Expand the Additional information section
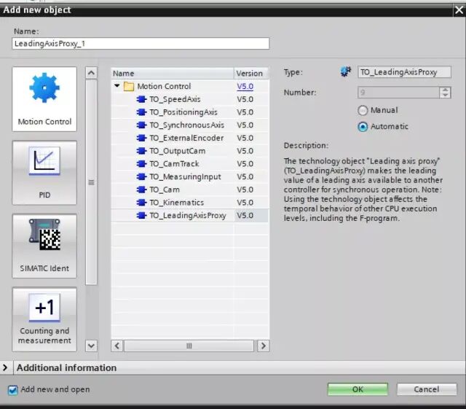This screenshot has height=409, width=466. 5,368
